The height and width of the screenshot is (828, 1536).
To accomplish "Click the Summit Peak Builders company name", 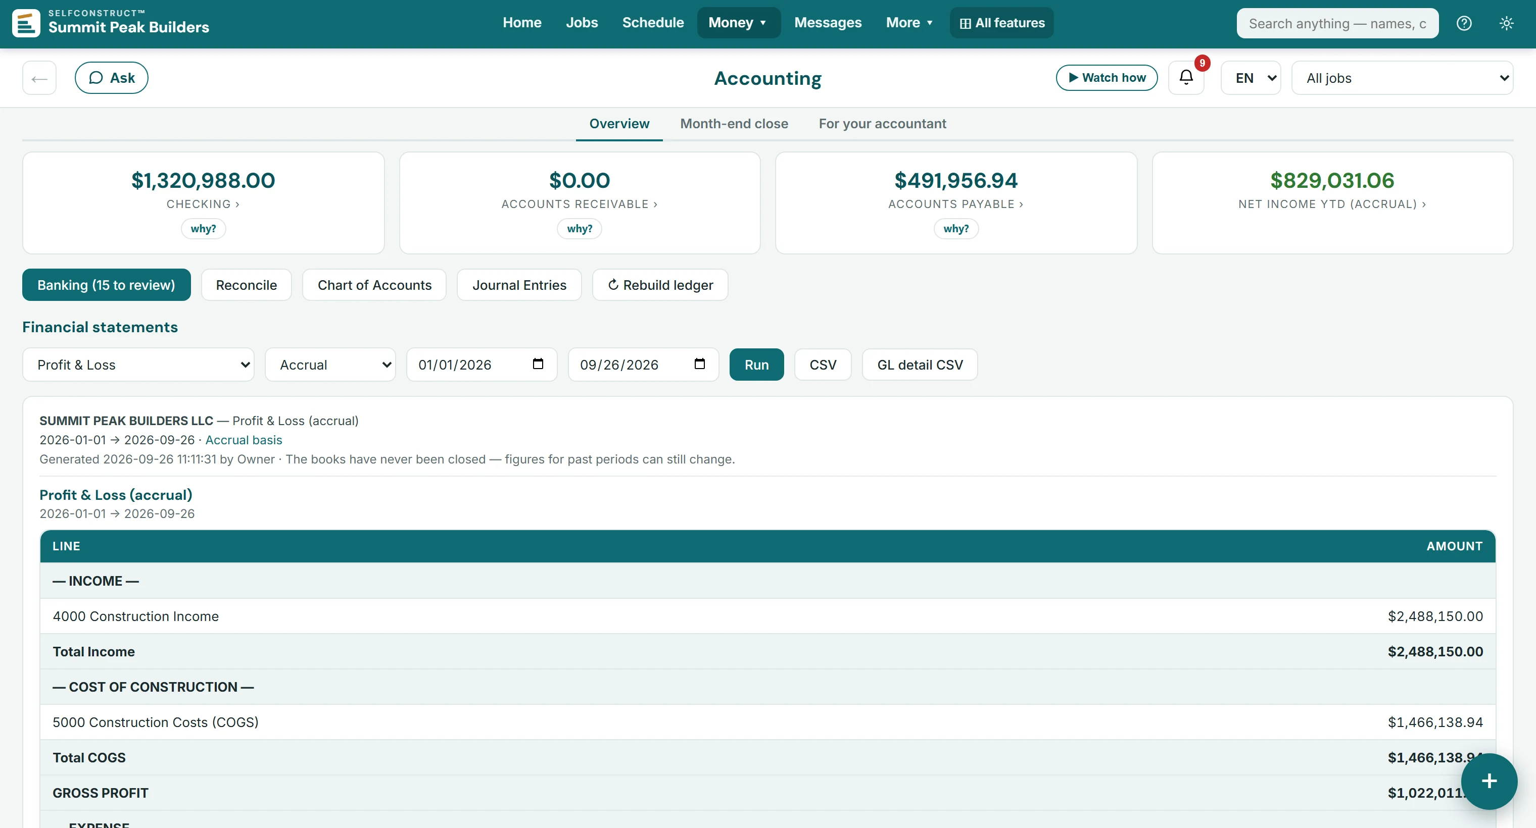I will pos(128,27).
